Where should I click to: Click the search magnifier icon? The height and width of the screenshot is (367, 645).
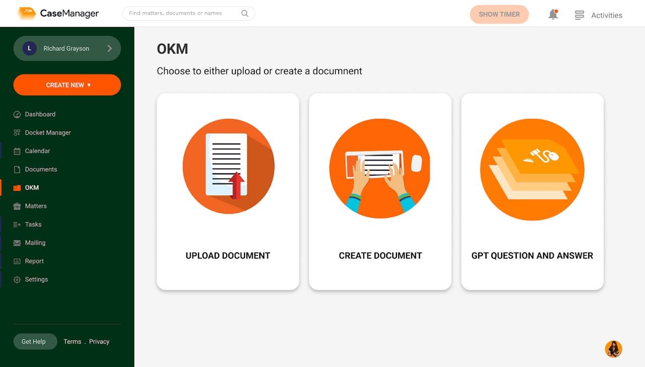[245, 14]
